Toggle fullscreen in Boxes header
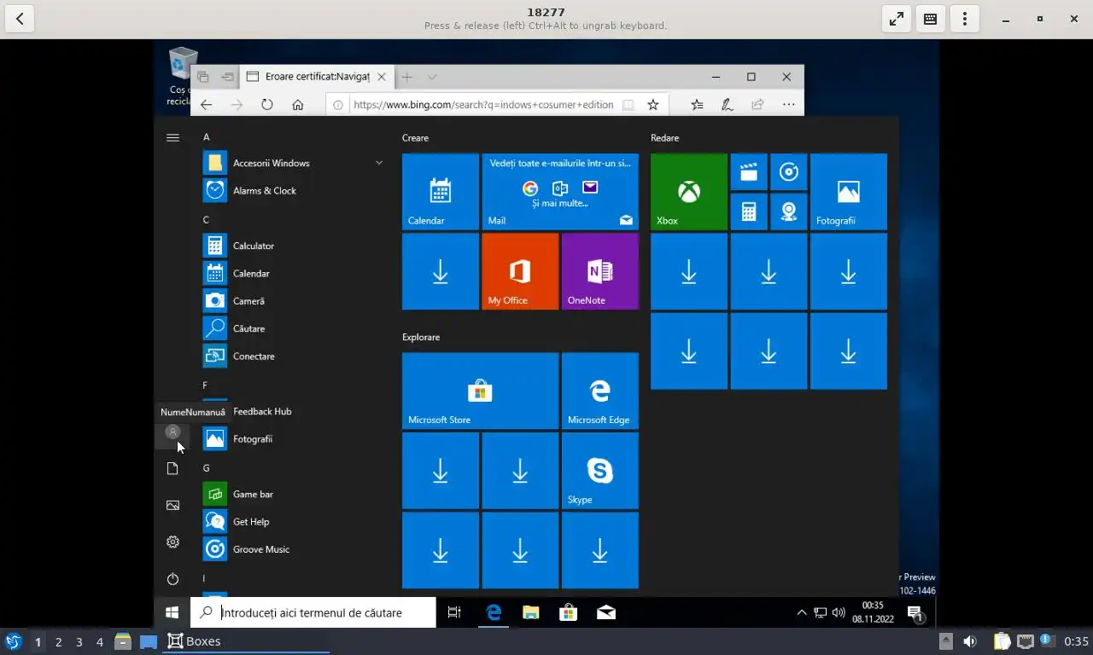1093x655 pixels. [897, 19]
